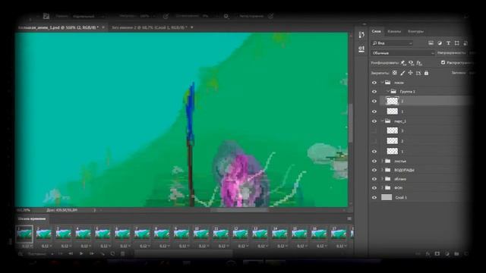Viewport: 486px width, 273px height.
Task: Open the collapsed Properties panel icon
Action: [361, 49]
